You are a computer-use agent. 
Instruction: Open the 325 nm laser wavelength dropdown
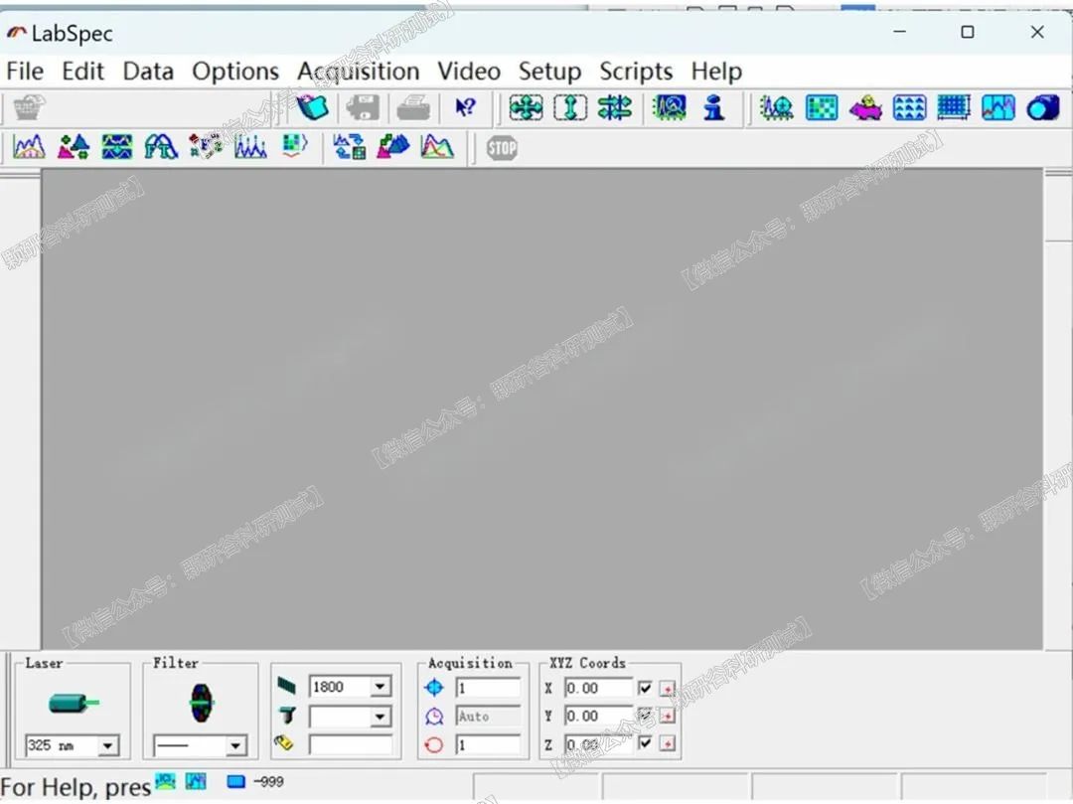pyautogui.click(x=107, y=745)
